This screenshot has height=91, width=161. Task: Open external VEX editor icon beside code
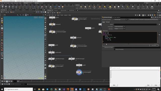[x=159, y=35]
